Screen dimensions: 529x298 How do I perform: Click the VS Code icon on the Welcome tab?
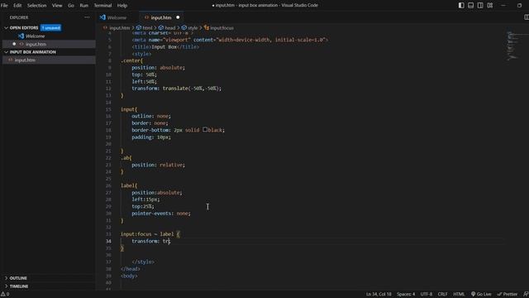pyautogui.click(x=102, y=17)
